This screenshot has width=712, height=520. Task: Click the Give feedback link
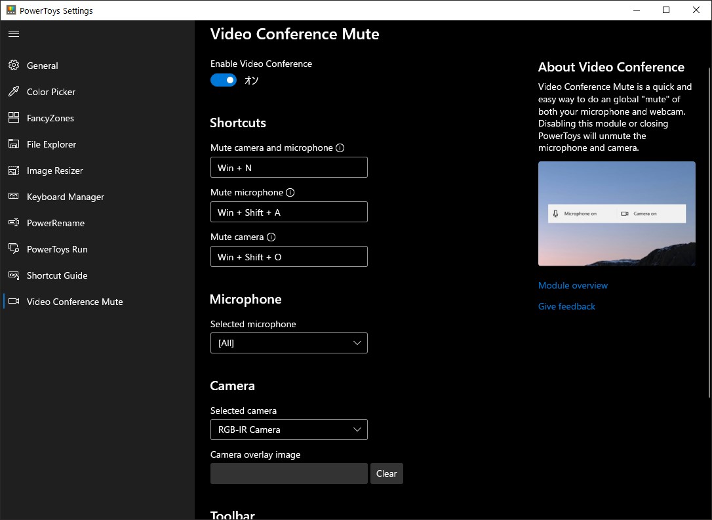point(566,306)
